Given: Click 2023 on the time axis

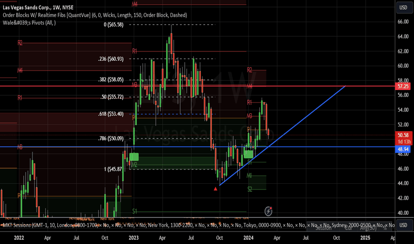Looking at the screenshot, I should (x=134, y=238).
